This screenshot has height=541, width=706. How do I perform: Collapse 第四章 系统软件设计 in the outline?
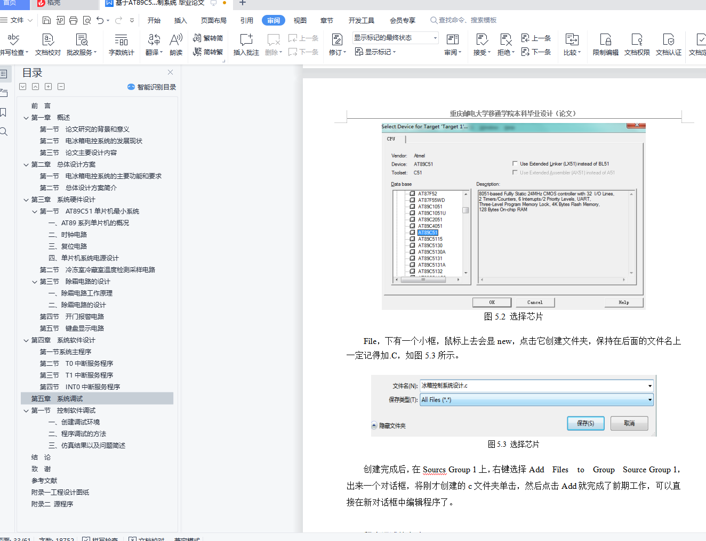[x=26, y=340]
